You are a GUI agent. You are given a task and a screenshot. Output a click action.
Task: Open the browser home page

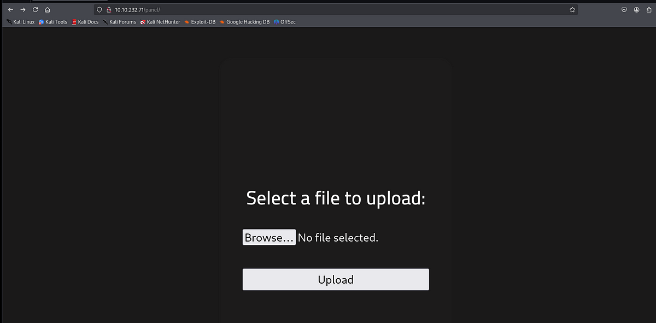(48, 10)
